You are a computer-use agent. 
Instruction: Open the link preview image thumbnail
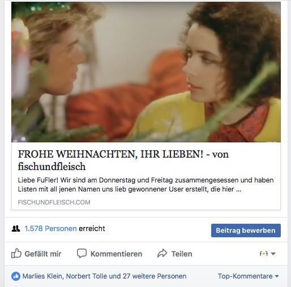(x=146, y=72)
